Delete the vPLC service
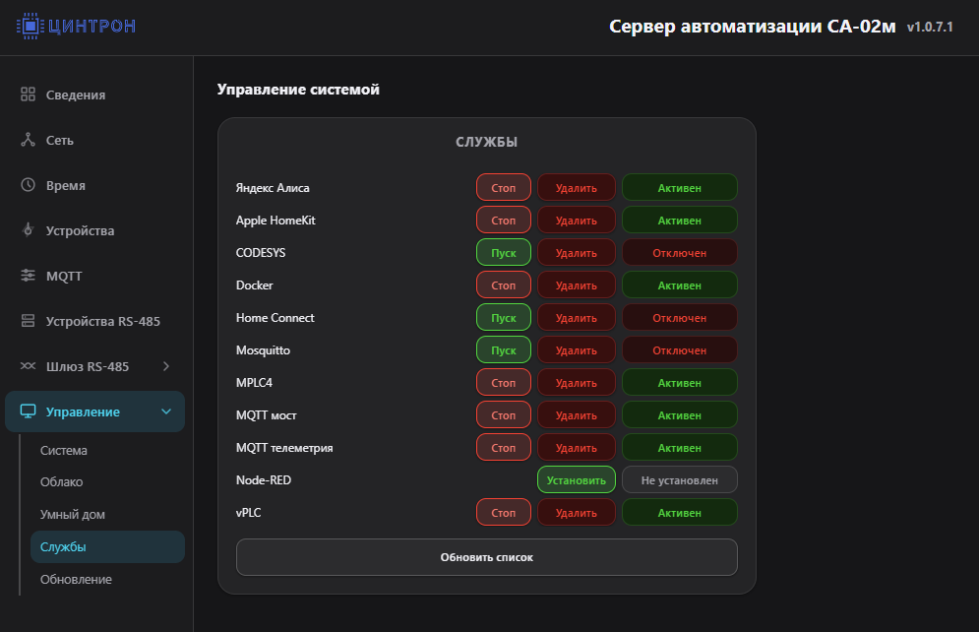The image size is (979, 632). pos(577,512)
